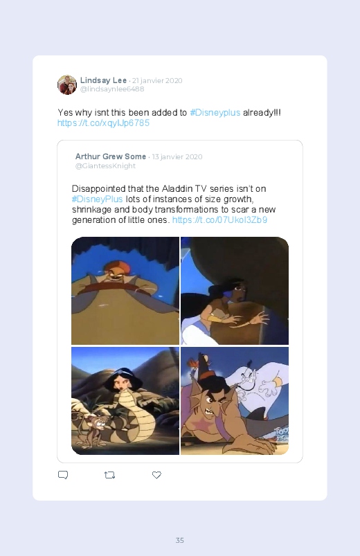Click the 21 janvier 2020 timestamp
The image size is (360, 556).
click(x=157, y=80)
